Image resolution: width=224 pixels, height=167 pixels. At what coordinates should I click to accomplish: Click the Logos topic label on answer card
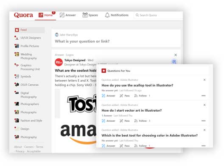70,55
